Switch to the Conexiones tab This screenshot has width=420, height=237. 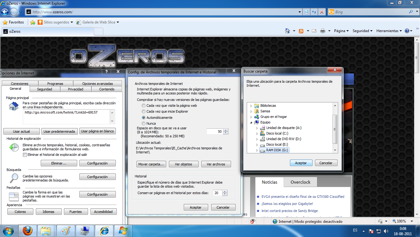pyautogui.click(x=19, y=84)
